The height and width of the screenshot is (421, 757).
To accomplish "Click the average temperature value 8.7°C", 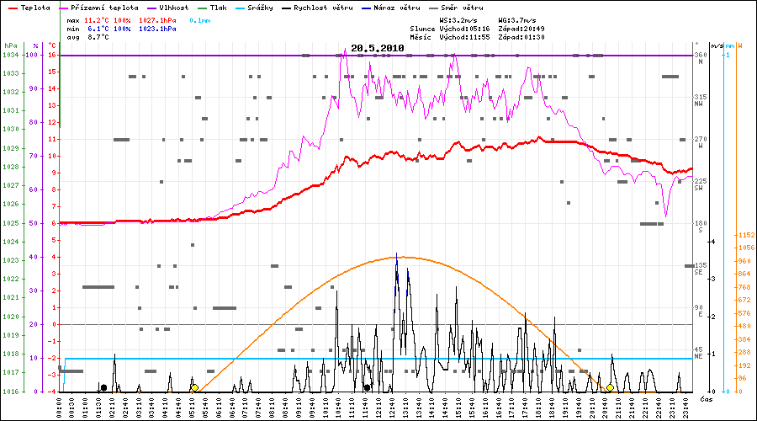I will (x=98, y=37).
